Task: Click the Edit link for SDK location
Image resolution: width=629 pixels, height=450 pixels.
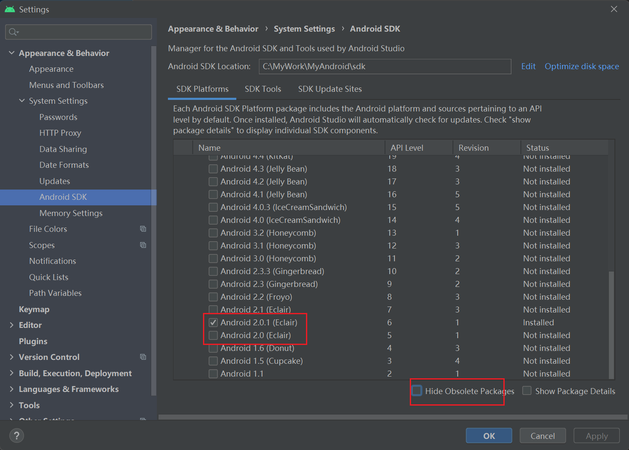Action: click(x=528, y=66)
